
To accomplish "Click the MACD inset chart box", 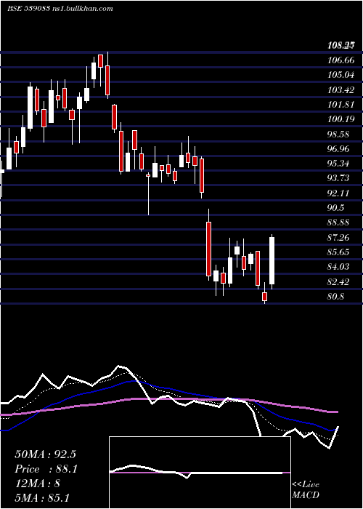I will pyautogui.click(x=200, y=473).
